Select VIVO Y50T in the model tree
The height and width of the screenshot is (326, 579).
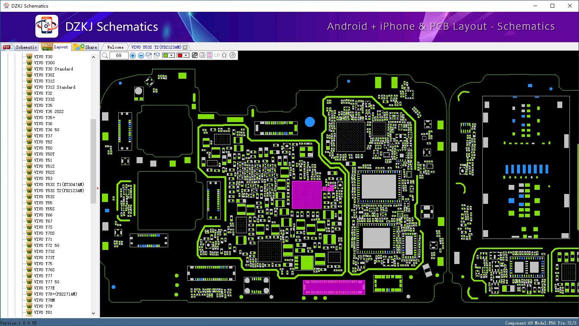click(x=45, y=154)
